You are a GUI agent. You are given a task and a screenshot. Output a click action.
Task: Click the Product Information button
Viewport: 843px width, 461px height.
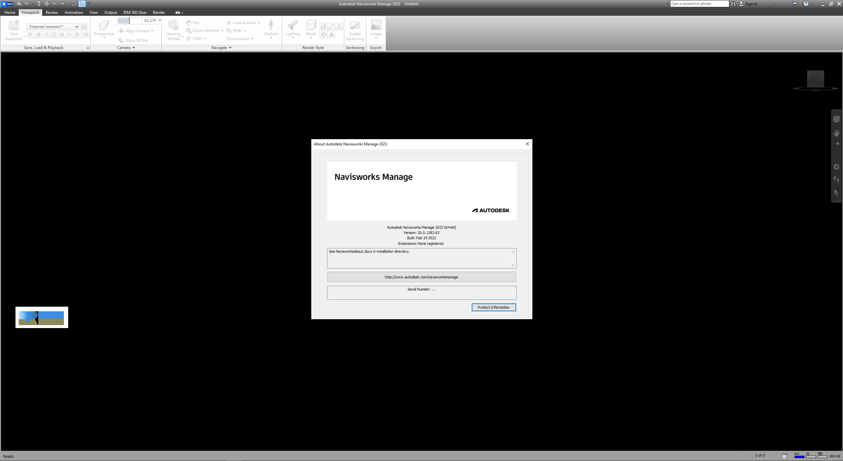[x=493, y=307]
